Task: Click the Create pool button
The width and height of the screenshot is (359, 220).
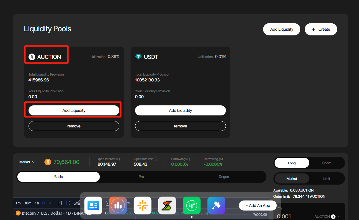Action: click(x=321, y=29)
